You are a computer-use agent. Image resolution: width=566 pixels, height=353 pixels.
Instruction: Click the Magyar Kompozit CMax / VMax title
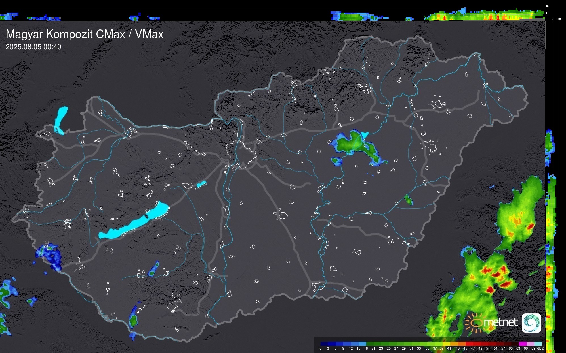(x=85, y=34)
